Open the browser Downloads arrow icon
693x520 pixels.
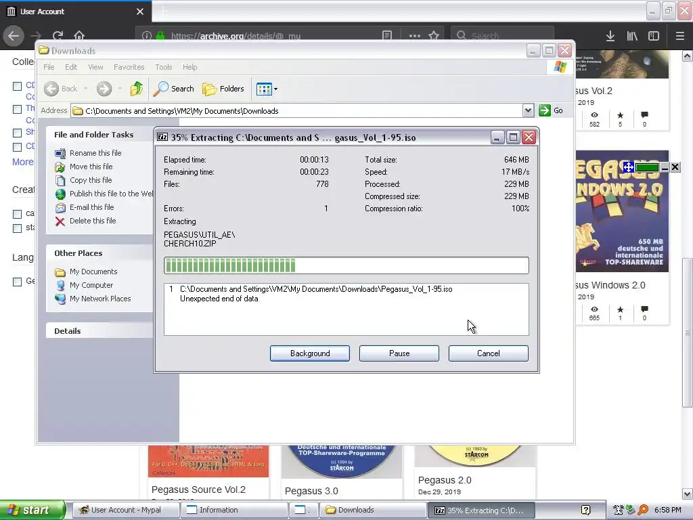[x=610, y=36]
